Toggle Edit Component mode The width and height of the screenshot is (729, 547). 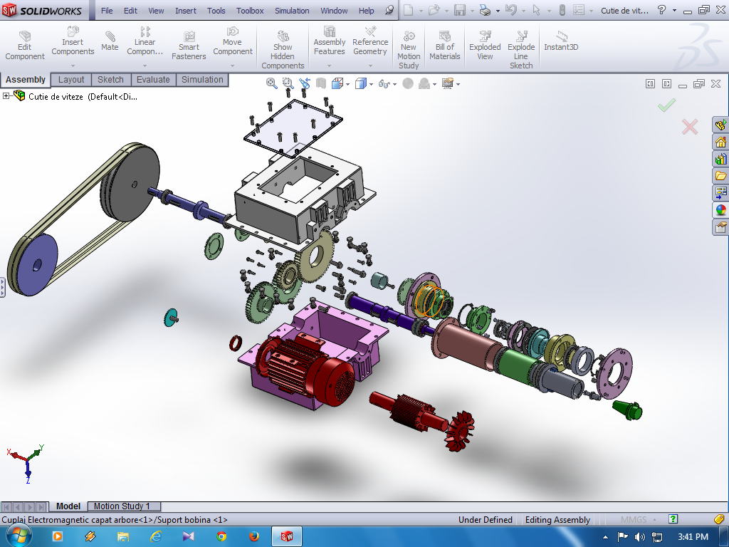[x=25, y=45]
